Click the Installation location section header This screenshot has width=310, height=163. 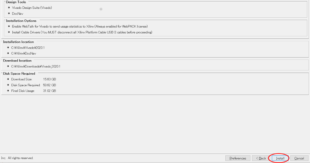click(x=19, y=42)
